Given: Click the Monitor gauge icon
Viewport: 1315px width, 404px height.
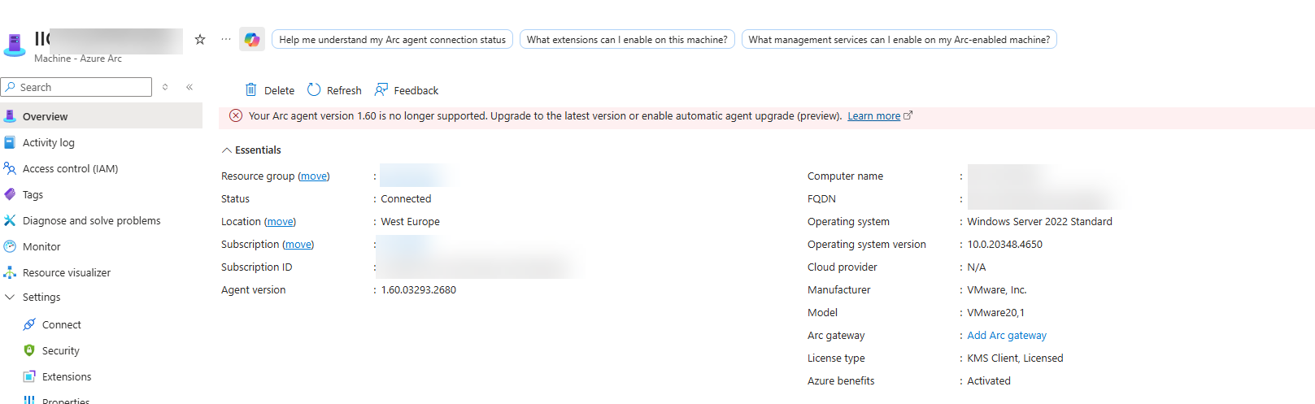Looking at the screenshot, I should (x=10, y=246).
